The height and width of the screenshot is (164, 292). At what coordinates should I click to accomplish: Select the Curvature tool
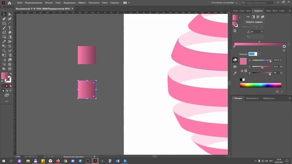[x=10, y=19]
